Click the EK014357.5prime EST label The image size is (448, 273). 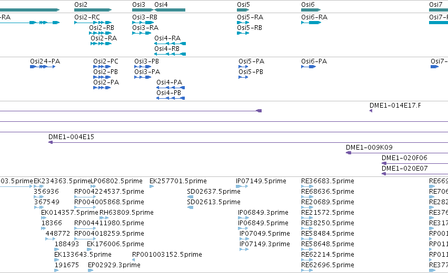click(x=69, y=213)
